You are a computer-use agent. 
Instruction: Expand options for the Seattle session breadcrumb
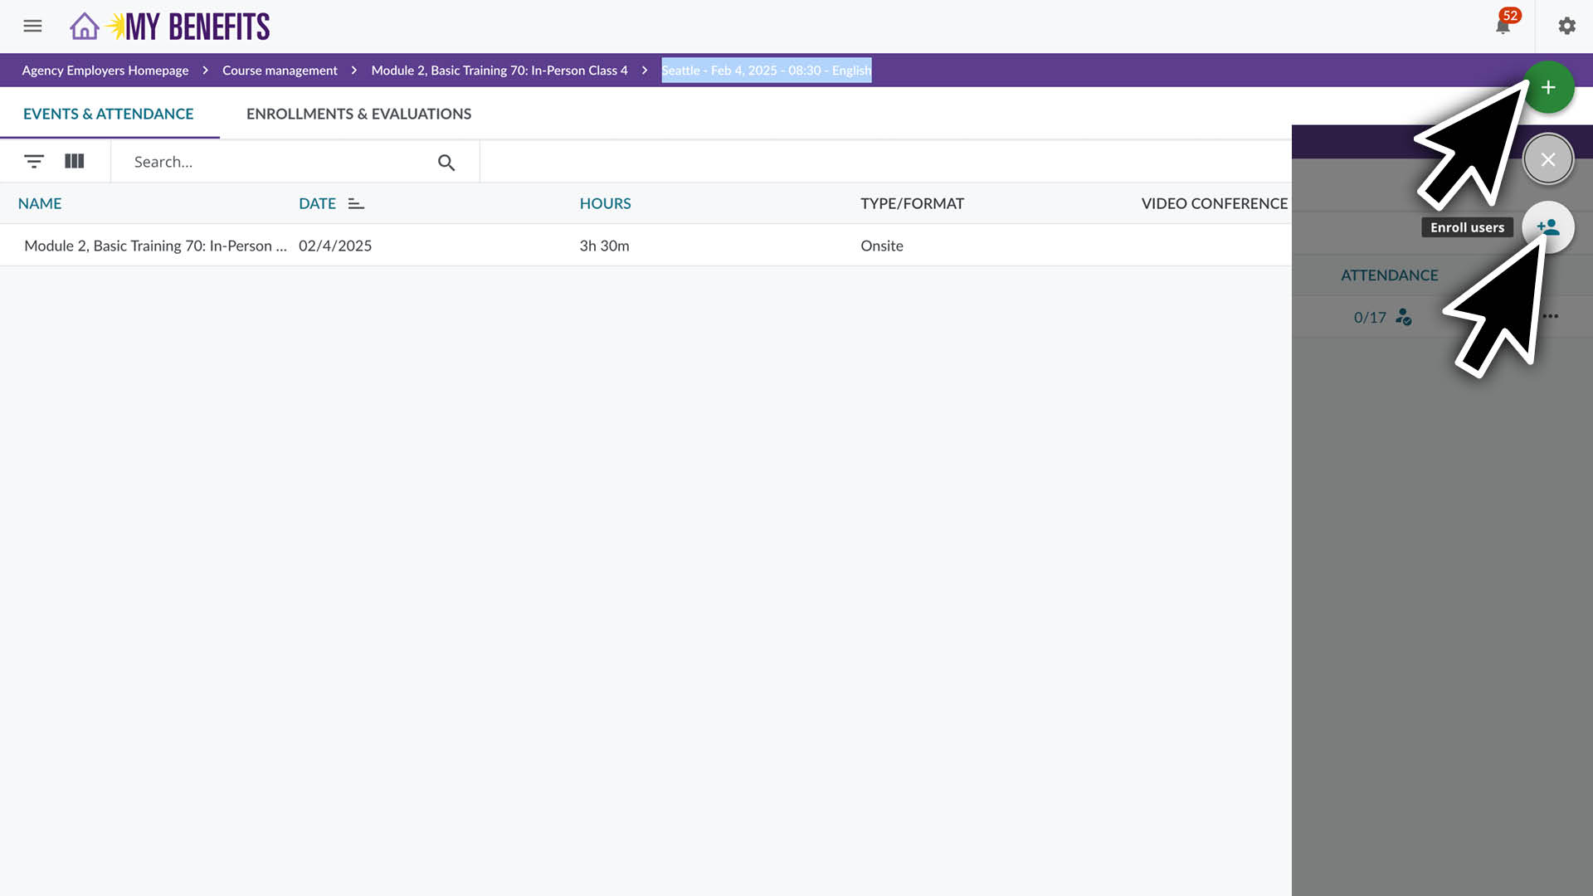pyautogui.click(x=766, y=71)
